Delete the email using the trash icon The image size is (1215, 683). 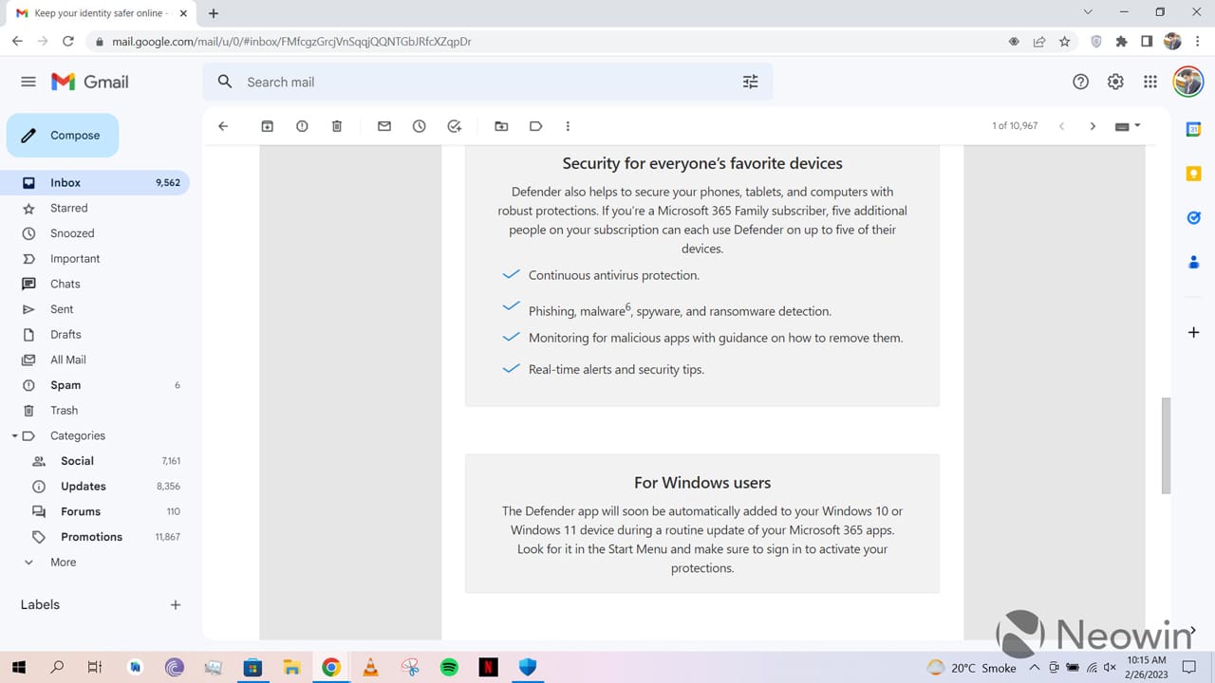(x=337, y=126)
